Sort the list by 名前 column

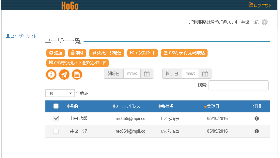72,106
